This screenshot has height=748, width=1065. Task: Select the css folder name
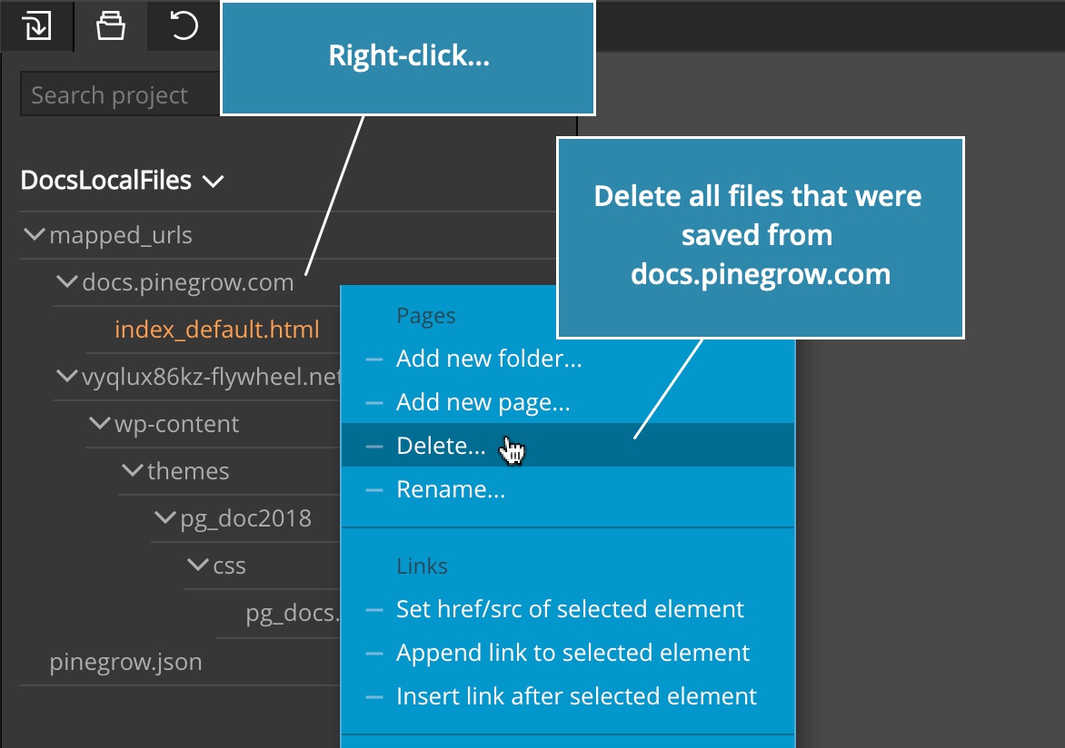click(x=230, y=566)
